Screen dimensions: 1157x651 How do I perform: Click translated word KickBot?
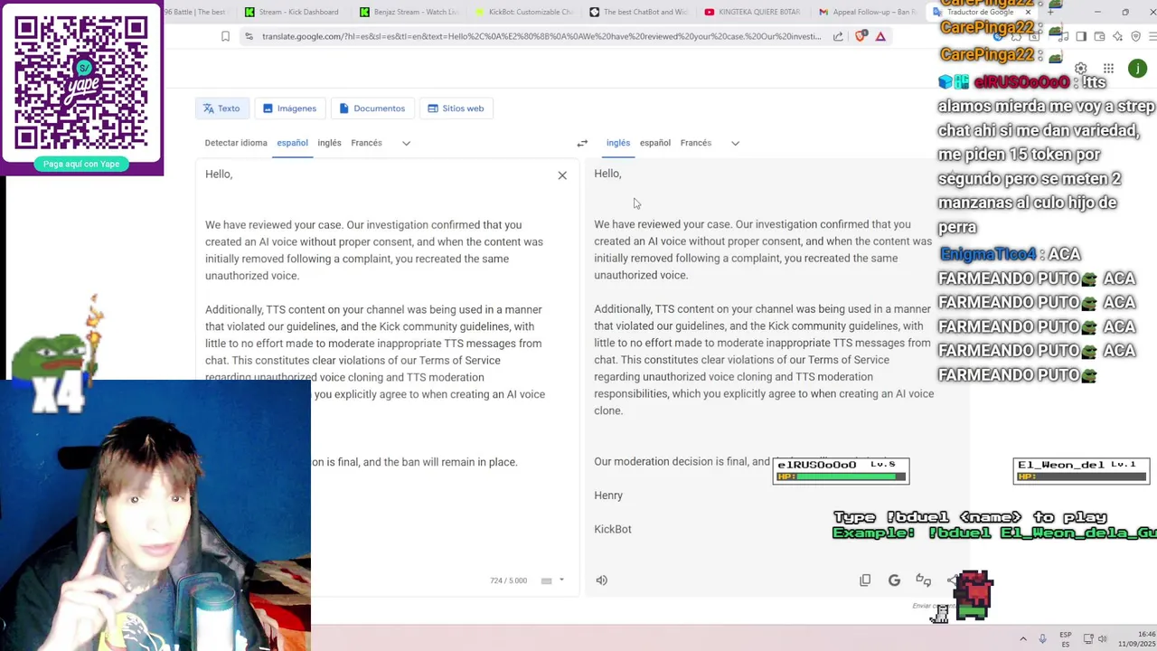(x=613, y=529)
